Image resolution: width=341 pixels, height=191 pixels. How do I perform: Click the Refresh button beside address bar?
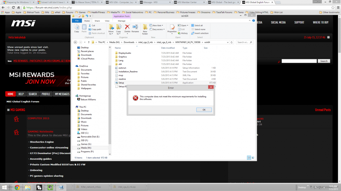point(232,42)
